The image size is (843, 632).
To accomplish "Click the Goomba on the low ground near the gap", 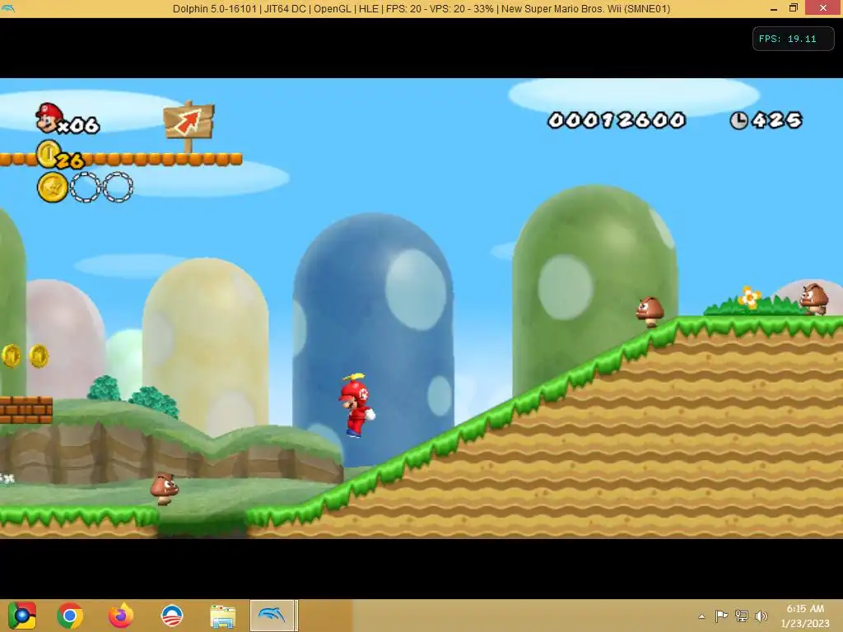I will 164,489.
